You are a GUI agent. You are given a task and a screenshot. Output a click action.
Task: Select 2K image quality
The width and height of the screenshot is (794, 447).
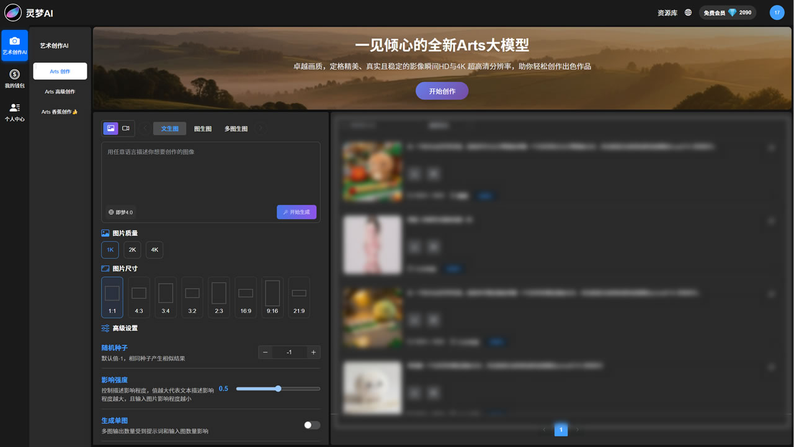pos(132,250)
